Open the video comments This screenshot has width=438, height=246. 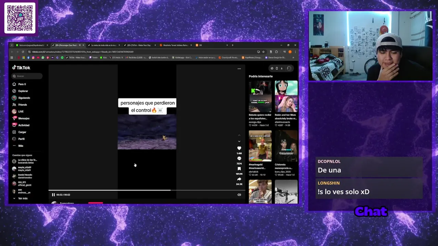(x=239, y=159)
